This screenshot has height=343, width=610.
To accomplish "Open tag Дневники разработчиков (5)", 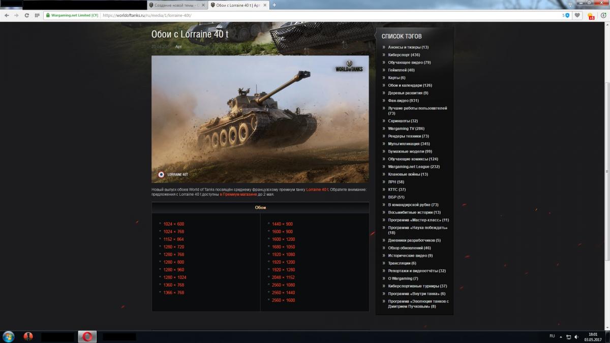I will (414, 240).
